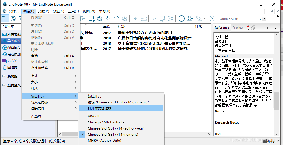
Task: Open the 工具(T) menu
Action: pyautogui.click(x=73, y=11)
